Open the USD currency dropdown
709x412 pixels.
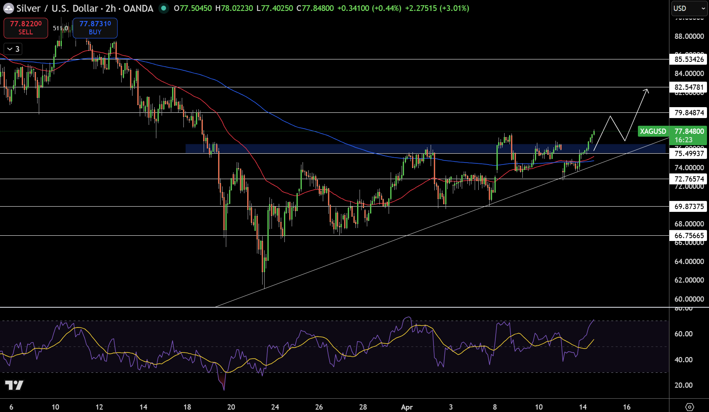tap(689, 8)
